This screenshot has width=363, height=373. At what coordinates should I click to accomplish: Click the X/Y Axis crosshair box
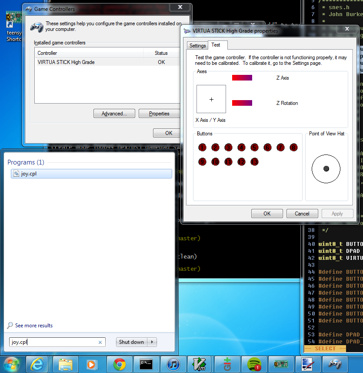point(211,99)
